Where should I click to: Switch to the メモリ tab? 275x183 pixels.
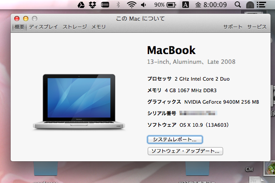click(98, 27)
